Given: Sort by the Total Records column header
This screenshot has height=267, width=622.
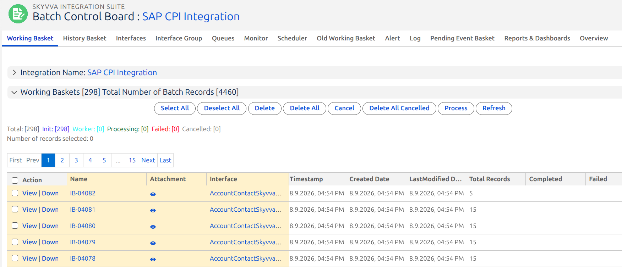Looking at the screenshot, I should pos(490,179).
